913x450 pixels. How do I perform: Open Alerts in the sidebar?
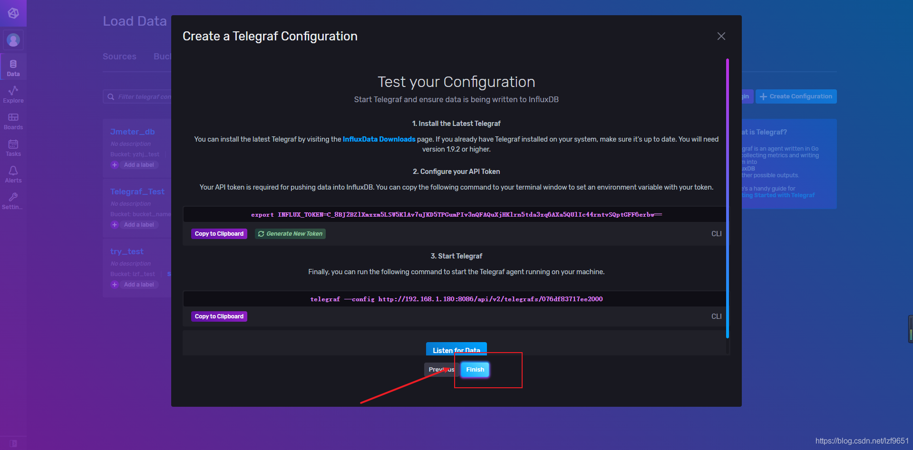coord(13,174)
